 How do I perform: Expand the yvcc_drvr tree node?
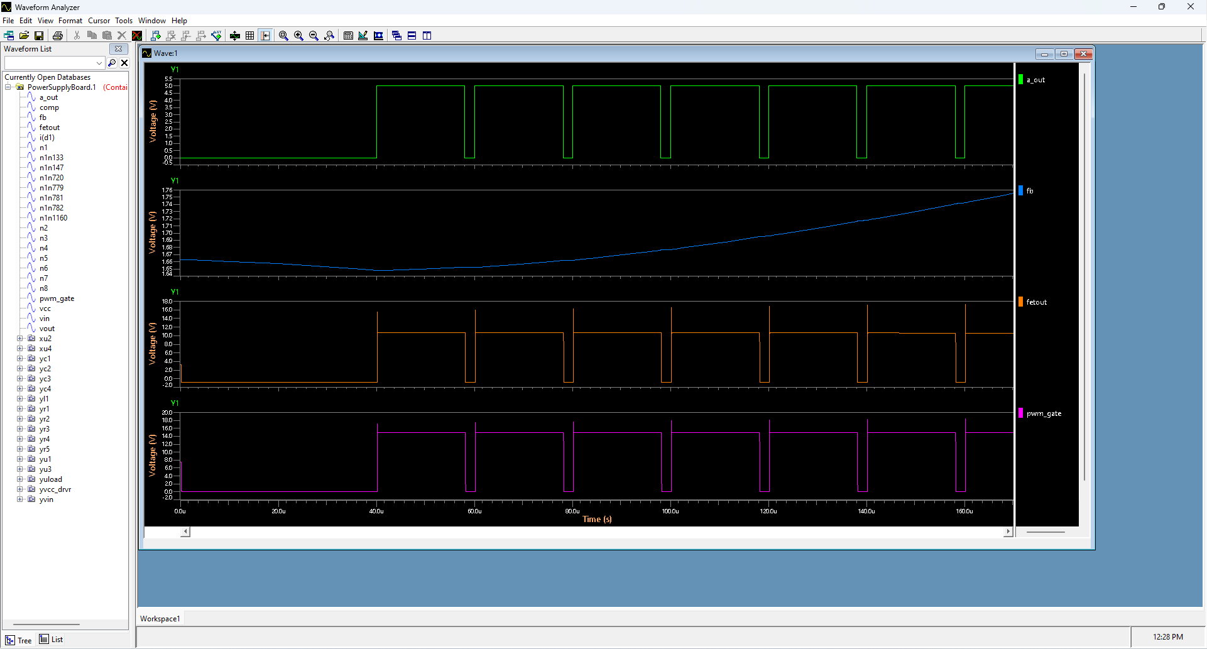(19, 489)
